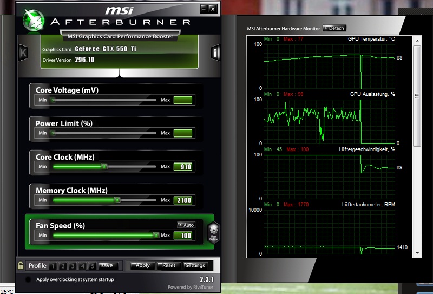Screen dimensions: 433x294
Task: Click the empty Core Voltage value field
Action: pos(183,100)
